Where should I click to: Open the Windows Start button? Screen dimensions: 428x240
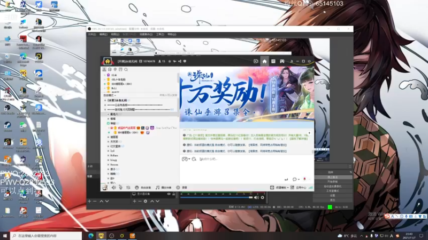[x=5, y=236]
